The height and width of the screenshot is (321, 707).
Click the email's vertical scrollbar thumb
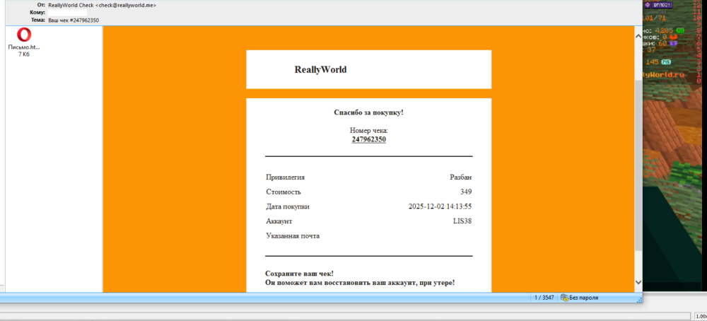click(x=638, y=165)
